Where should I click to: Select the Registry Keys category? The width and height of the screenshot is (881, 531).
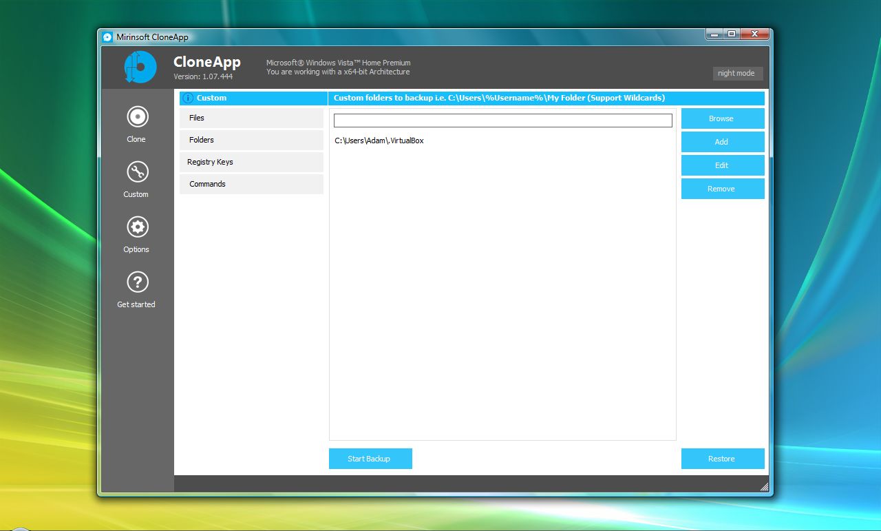[x=251, y=162]
